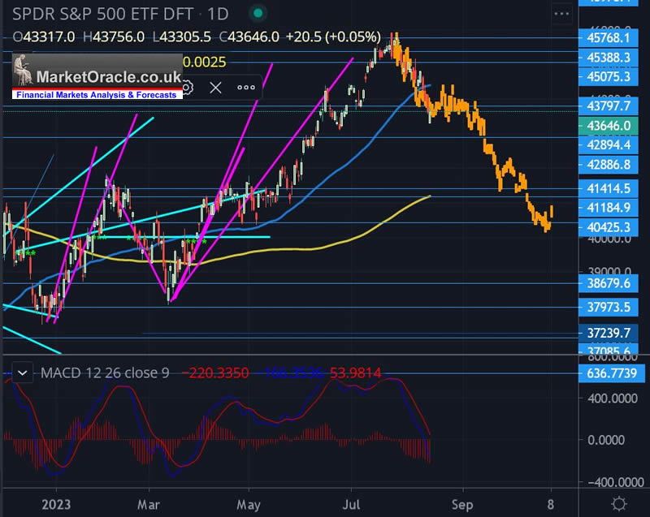
Task: Click the green current price 43646.0 label
Action: click(608, 126)
